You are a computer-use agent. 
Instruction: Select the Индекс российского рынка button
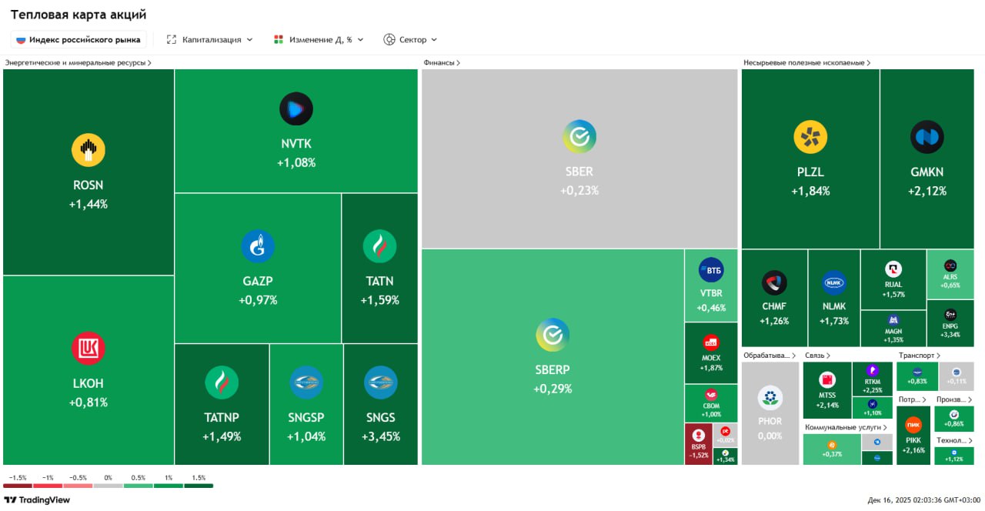pyautogui.click(x=78, y=39)
